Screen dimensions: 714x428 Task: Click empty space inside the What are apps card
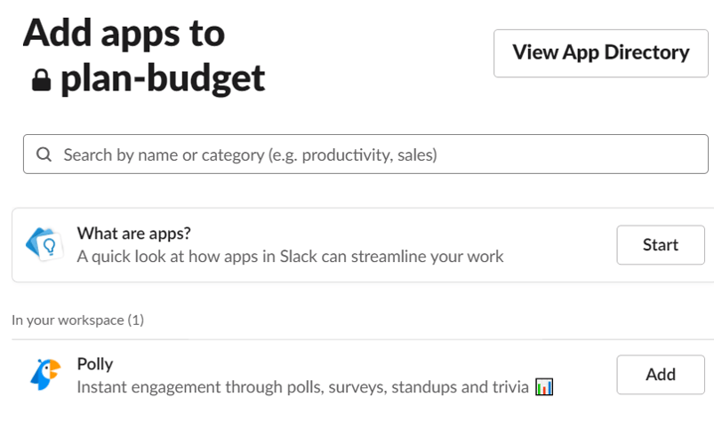[560, 245]
